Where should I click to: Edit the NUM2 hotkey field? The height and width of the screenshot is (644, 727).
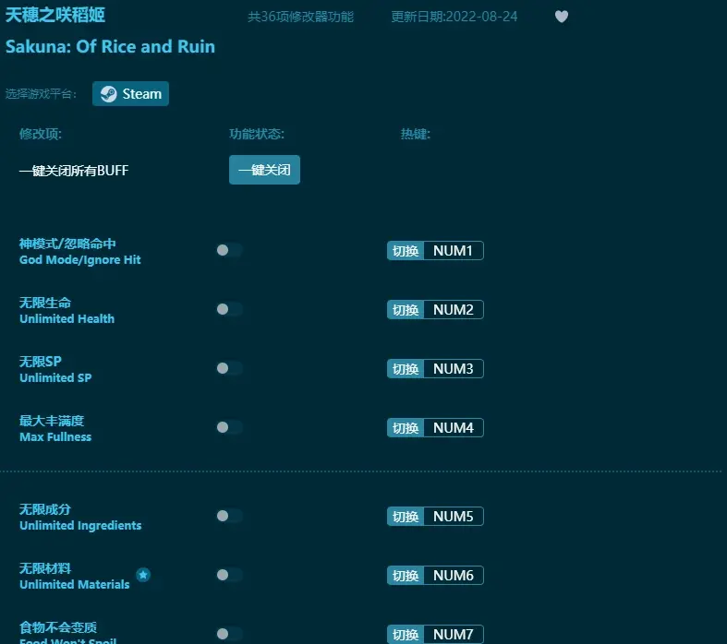click(x=454, y=310)
